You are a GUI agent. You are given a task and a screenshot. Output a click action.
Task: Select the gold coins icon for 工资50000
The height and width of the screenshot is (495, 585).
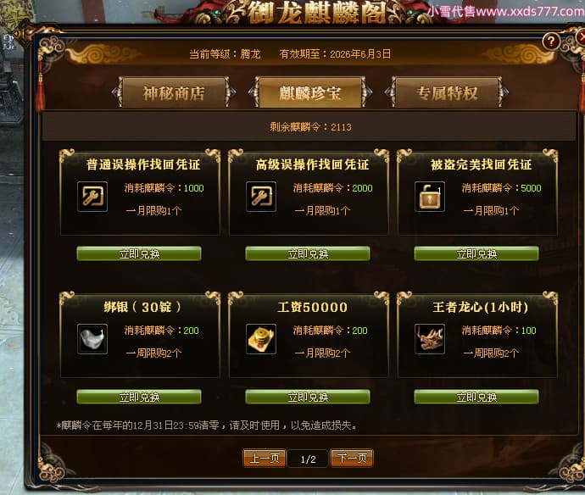pyautogui.click(x=261, y=339)
